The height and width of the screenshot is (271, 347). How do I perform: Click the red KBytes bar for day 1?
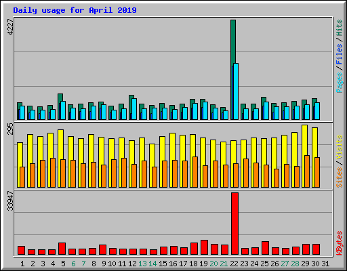pos(21,251)
